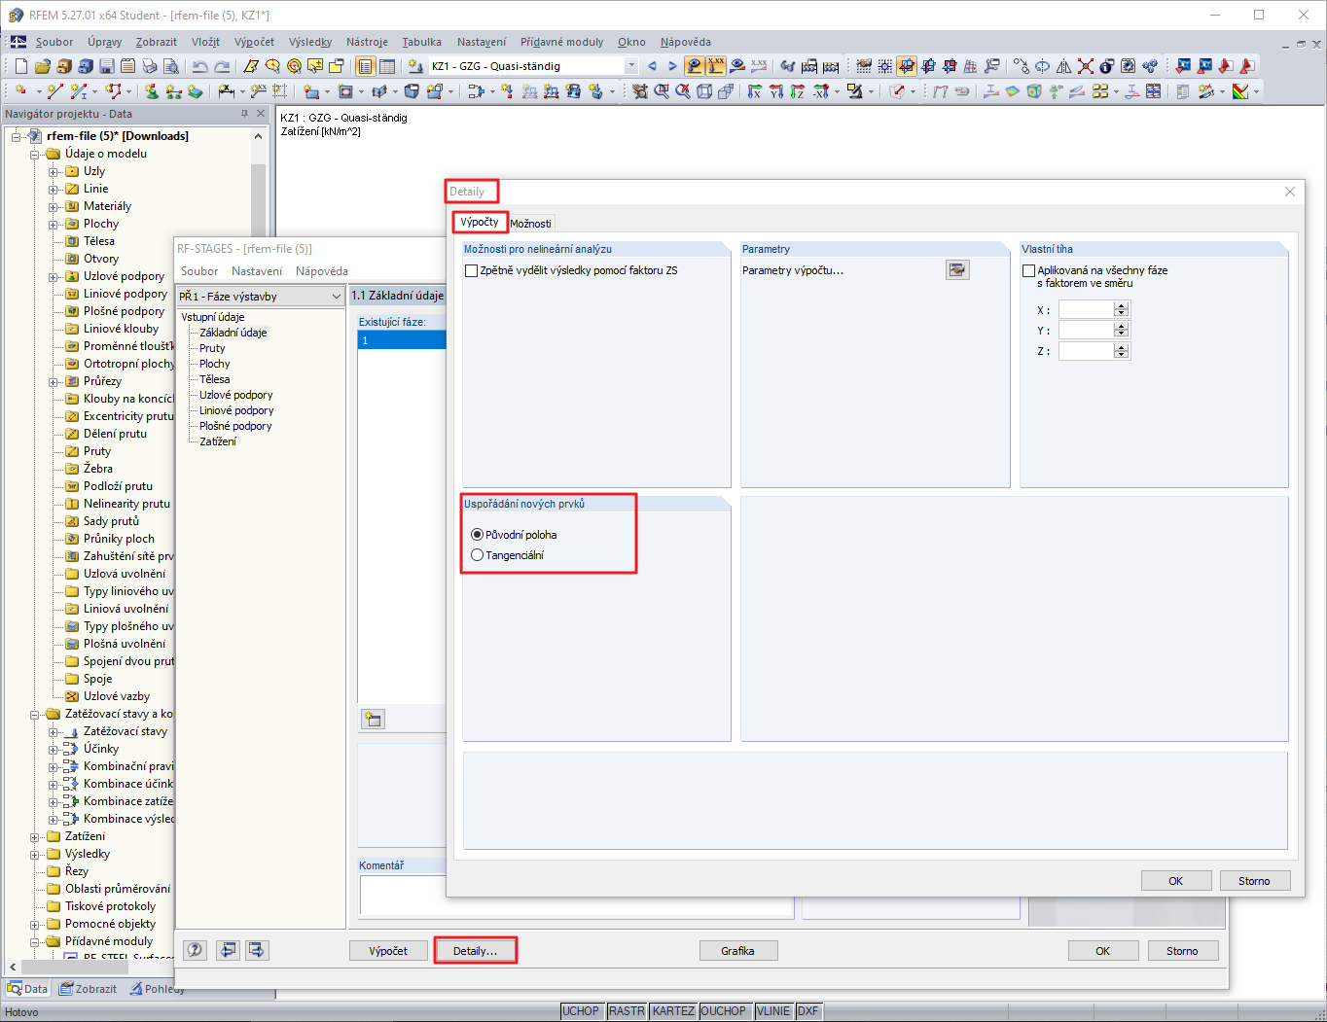Expand the Materiály tree node

[54, 206]
